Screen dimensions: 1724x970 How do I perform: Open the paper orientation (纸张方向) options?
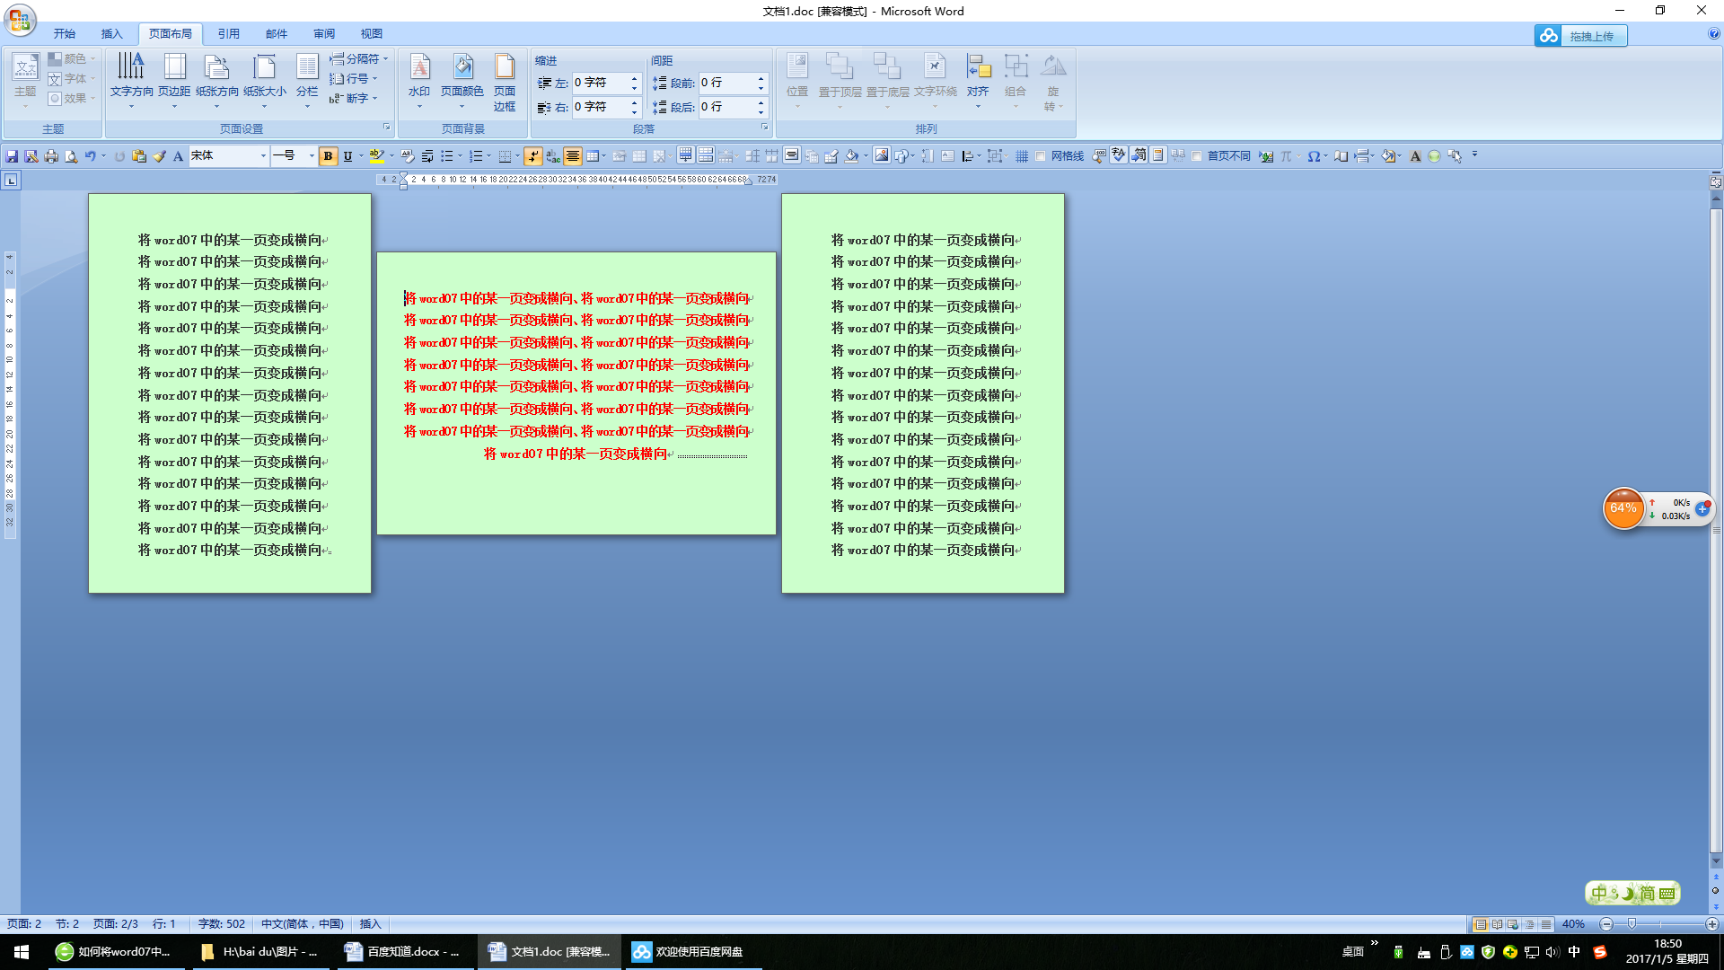[x=216, y=79]
